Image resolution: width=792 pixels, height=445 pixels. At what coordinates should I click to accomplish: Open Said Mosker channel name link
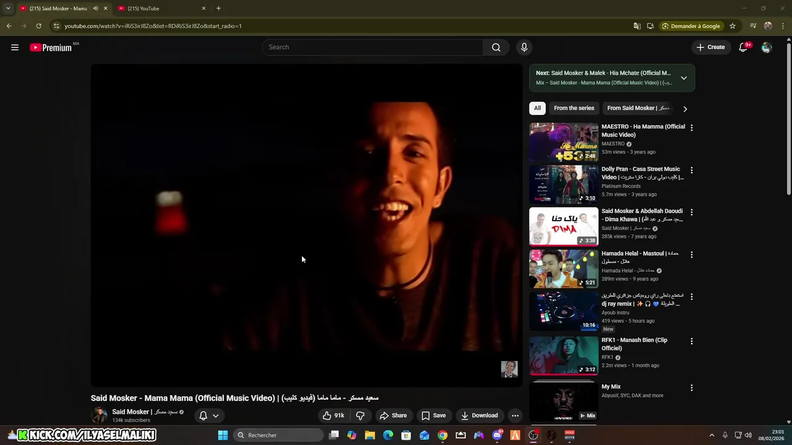(x=145, y=412)
